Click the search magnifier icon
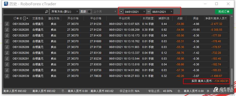The height and width of the screenshot is (96, 236). click(47, 12)
